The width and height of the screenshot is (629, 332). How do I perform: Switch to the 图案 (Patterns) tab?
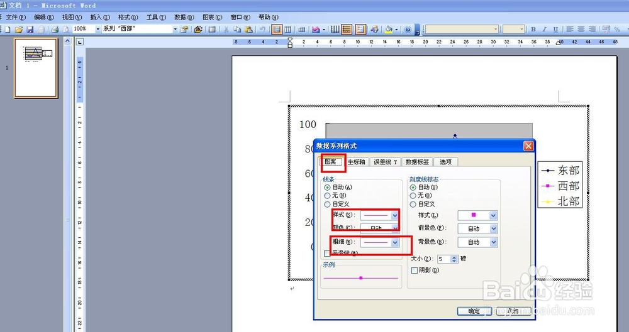coord(331,162)
